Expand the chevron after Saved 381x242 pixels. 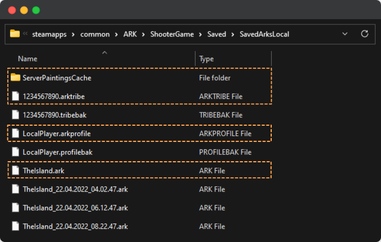[x=233, y=34]
